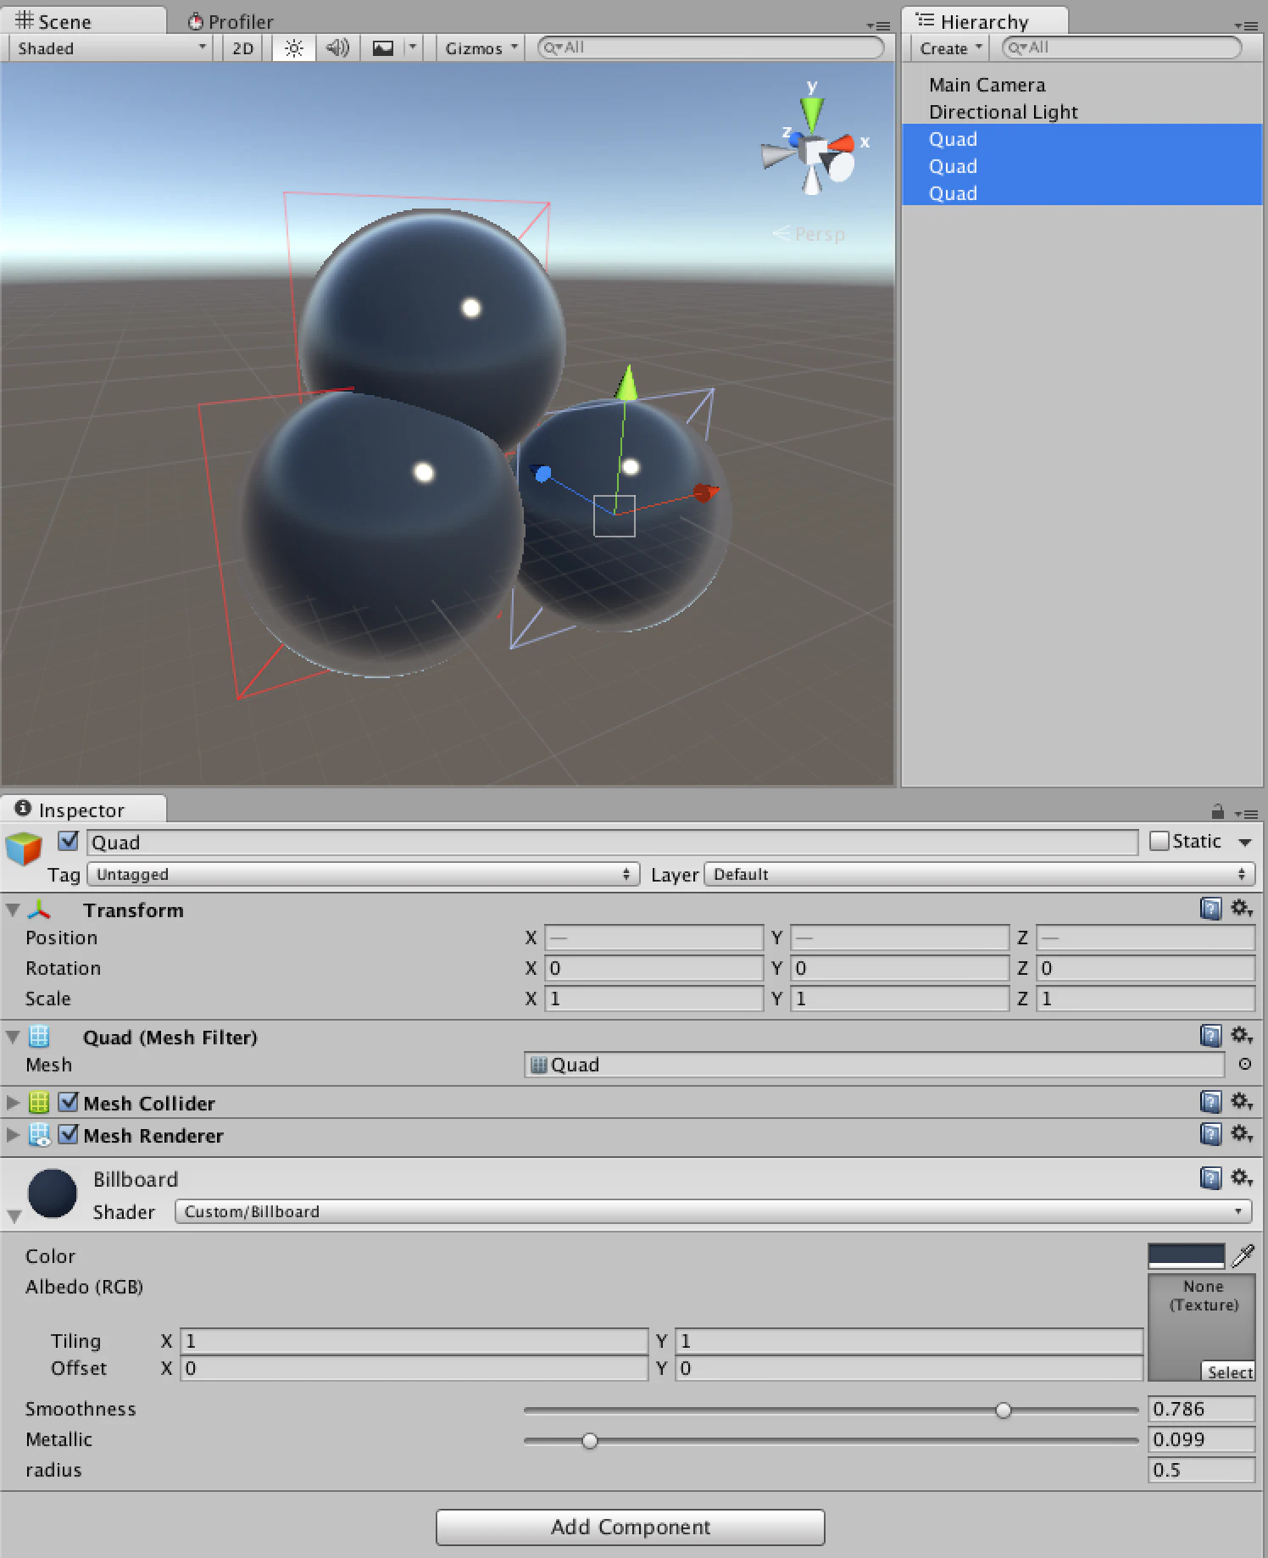Open the Custom/Billboard shader dropdown
Viewport: 1268px width, 1558px height.
[x=713, y=1211]
